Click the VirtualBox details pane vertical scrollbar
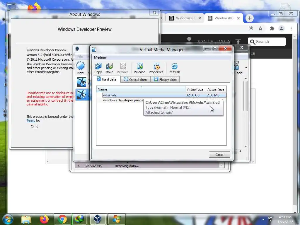Viewport: 300px width, 225px height. pyautogui.click(x=246, y=96)
